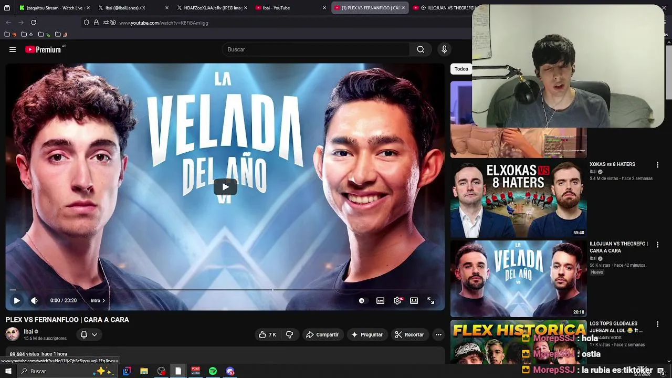Go back in browser history
The height and width of the screenshot is (378, 672).
point(8,23)
